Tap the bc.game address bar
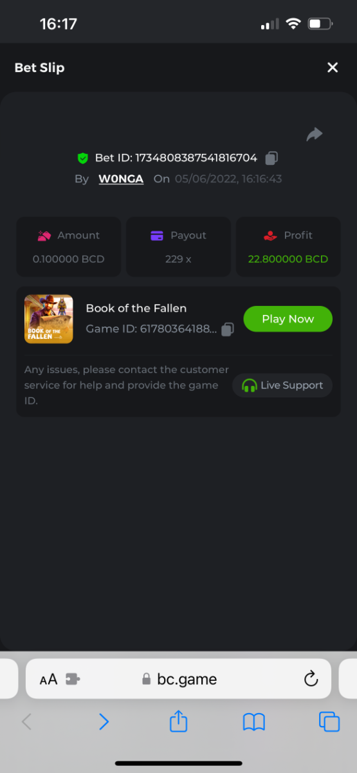The height and width of the screenshot is (773, 357). pos(178,679)
